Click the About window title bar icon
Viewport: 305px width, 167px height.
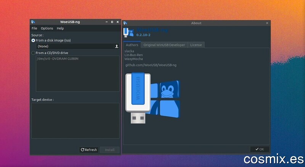(x=125, y=23)
